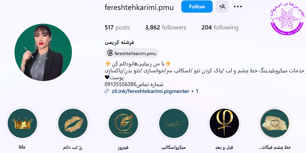
Task: Open the gold lips highlight
Action: pyautogui.click(x=73, y=123)
